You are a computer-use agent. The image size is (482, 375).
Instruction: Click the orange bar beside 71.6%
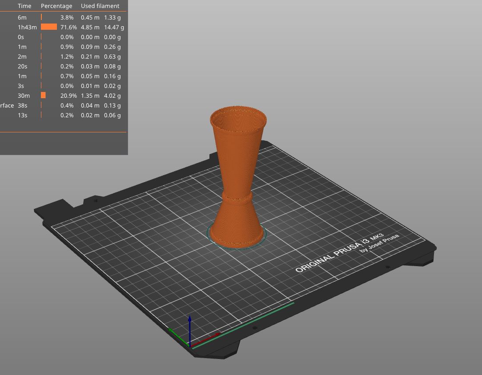(49, 27)
